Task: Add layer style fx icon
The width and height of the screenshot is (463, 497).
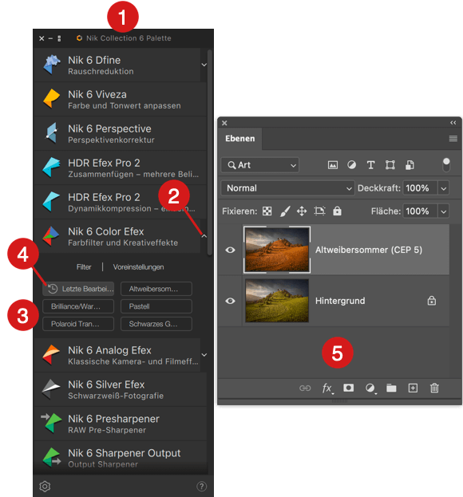Action: (327, 388)
